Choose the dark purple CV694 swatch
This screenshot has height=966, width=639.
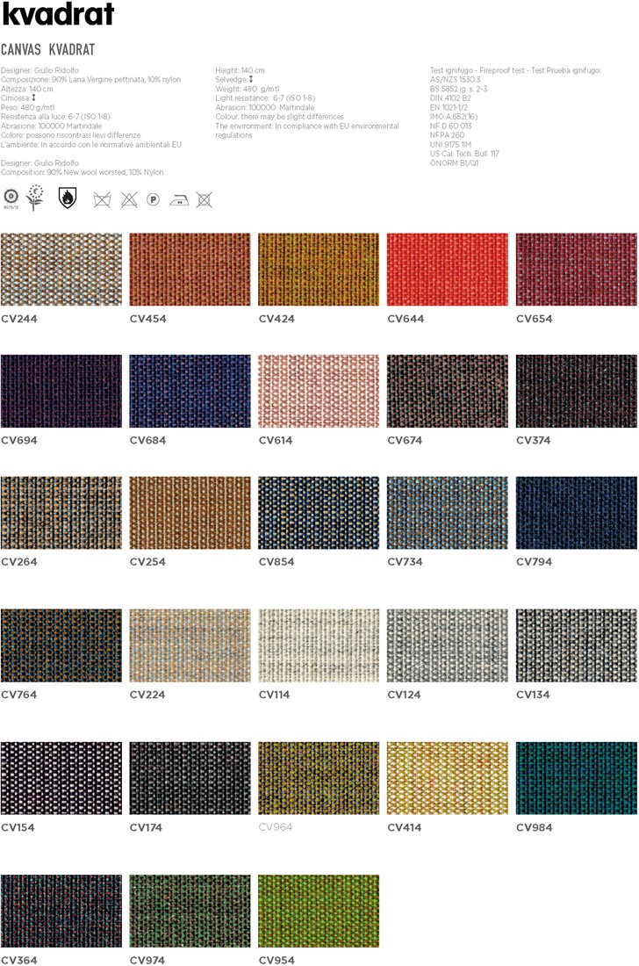pyautogui.click(x=61, y=391)
